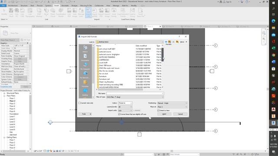This screenshot has width=278, height=156.
Task: Delete selected item using the X icon
Action: pyautogui.click(x=173, y=42)
